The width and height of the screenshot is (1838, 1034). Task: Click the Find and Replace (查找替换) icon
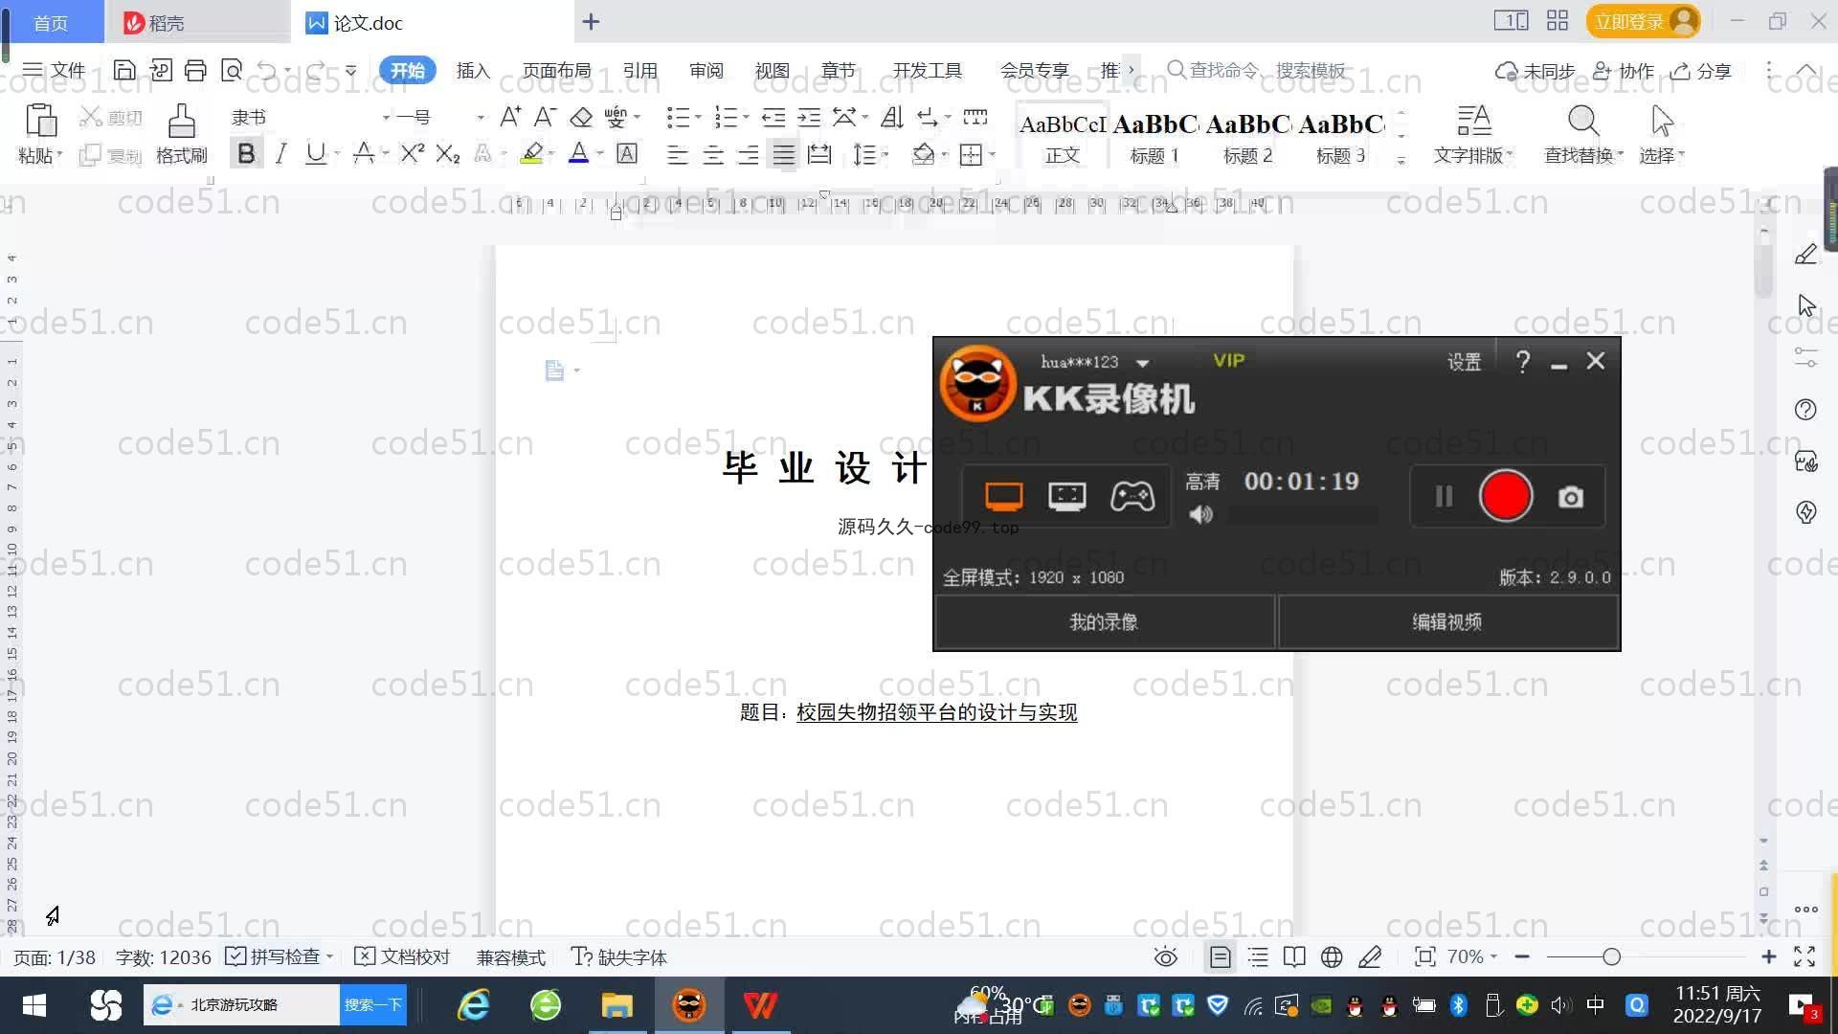tap(1582, 121)
